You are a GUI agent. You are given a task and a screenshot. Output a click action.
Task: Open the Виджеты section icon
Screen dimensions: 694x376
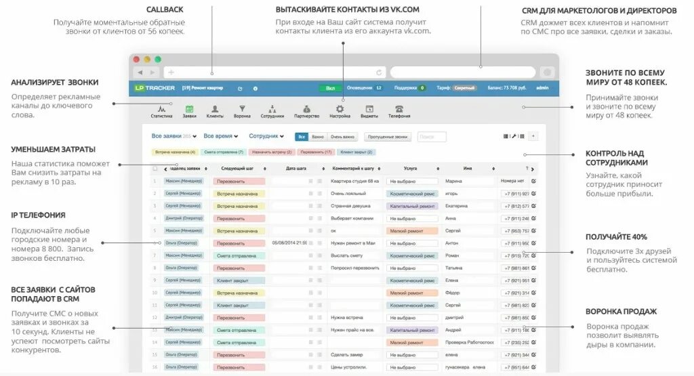point(369,109)
